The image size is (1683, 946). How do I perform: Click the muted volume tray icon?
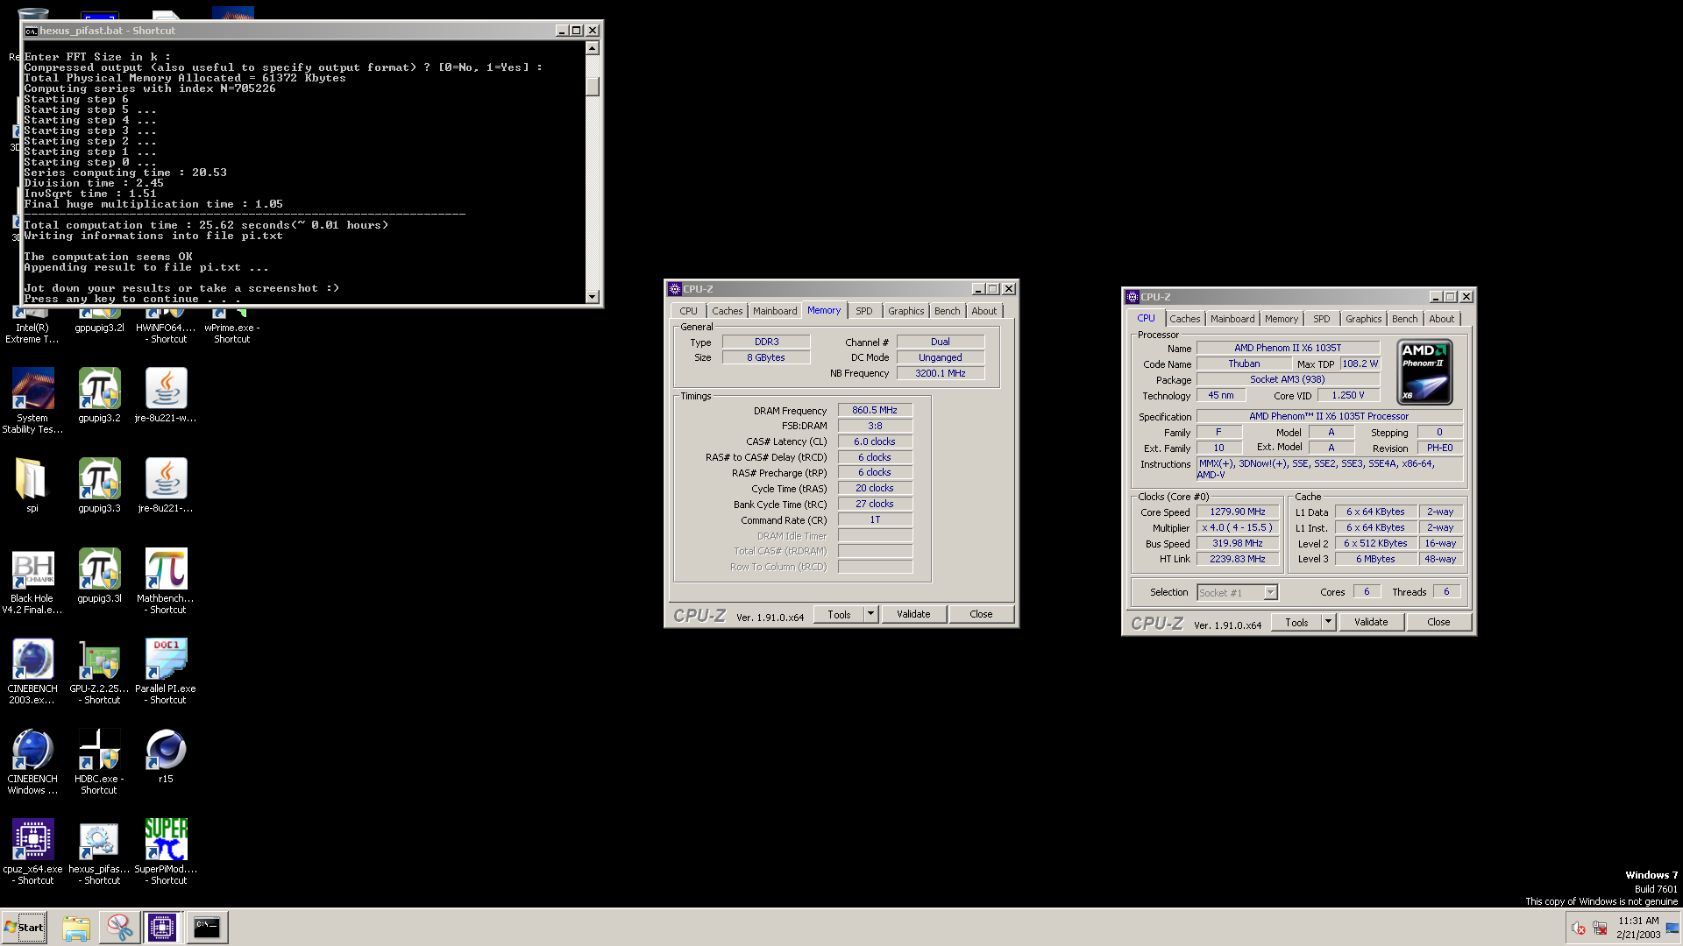coord(1579,928)
